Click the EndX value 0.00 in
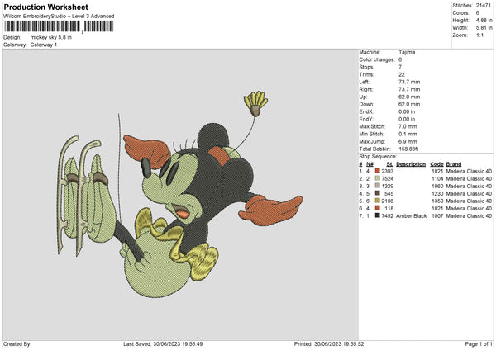This screenshot has height=350, width=496. coord(407,111)
